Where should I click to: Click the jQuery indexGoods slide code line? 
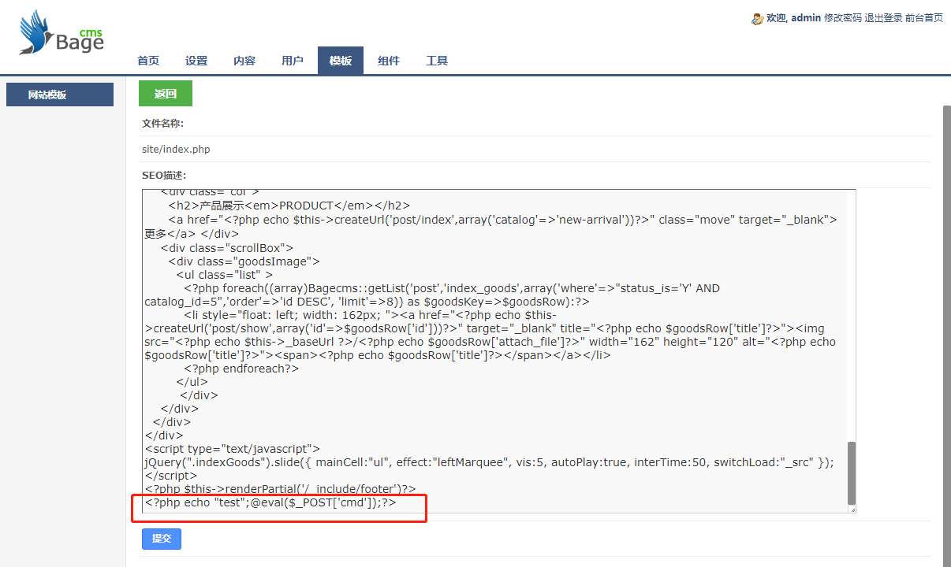[x=489, y=462]
